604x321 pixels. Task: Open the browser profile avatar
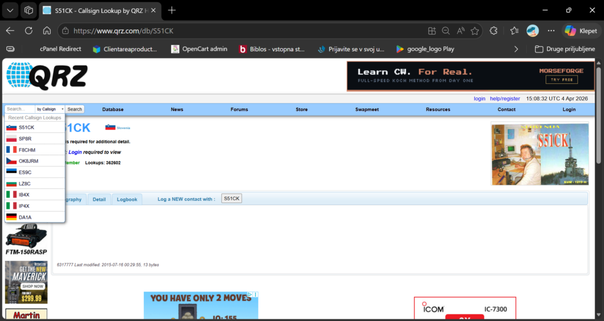533,31
